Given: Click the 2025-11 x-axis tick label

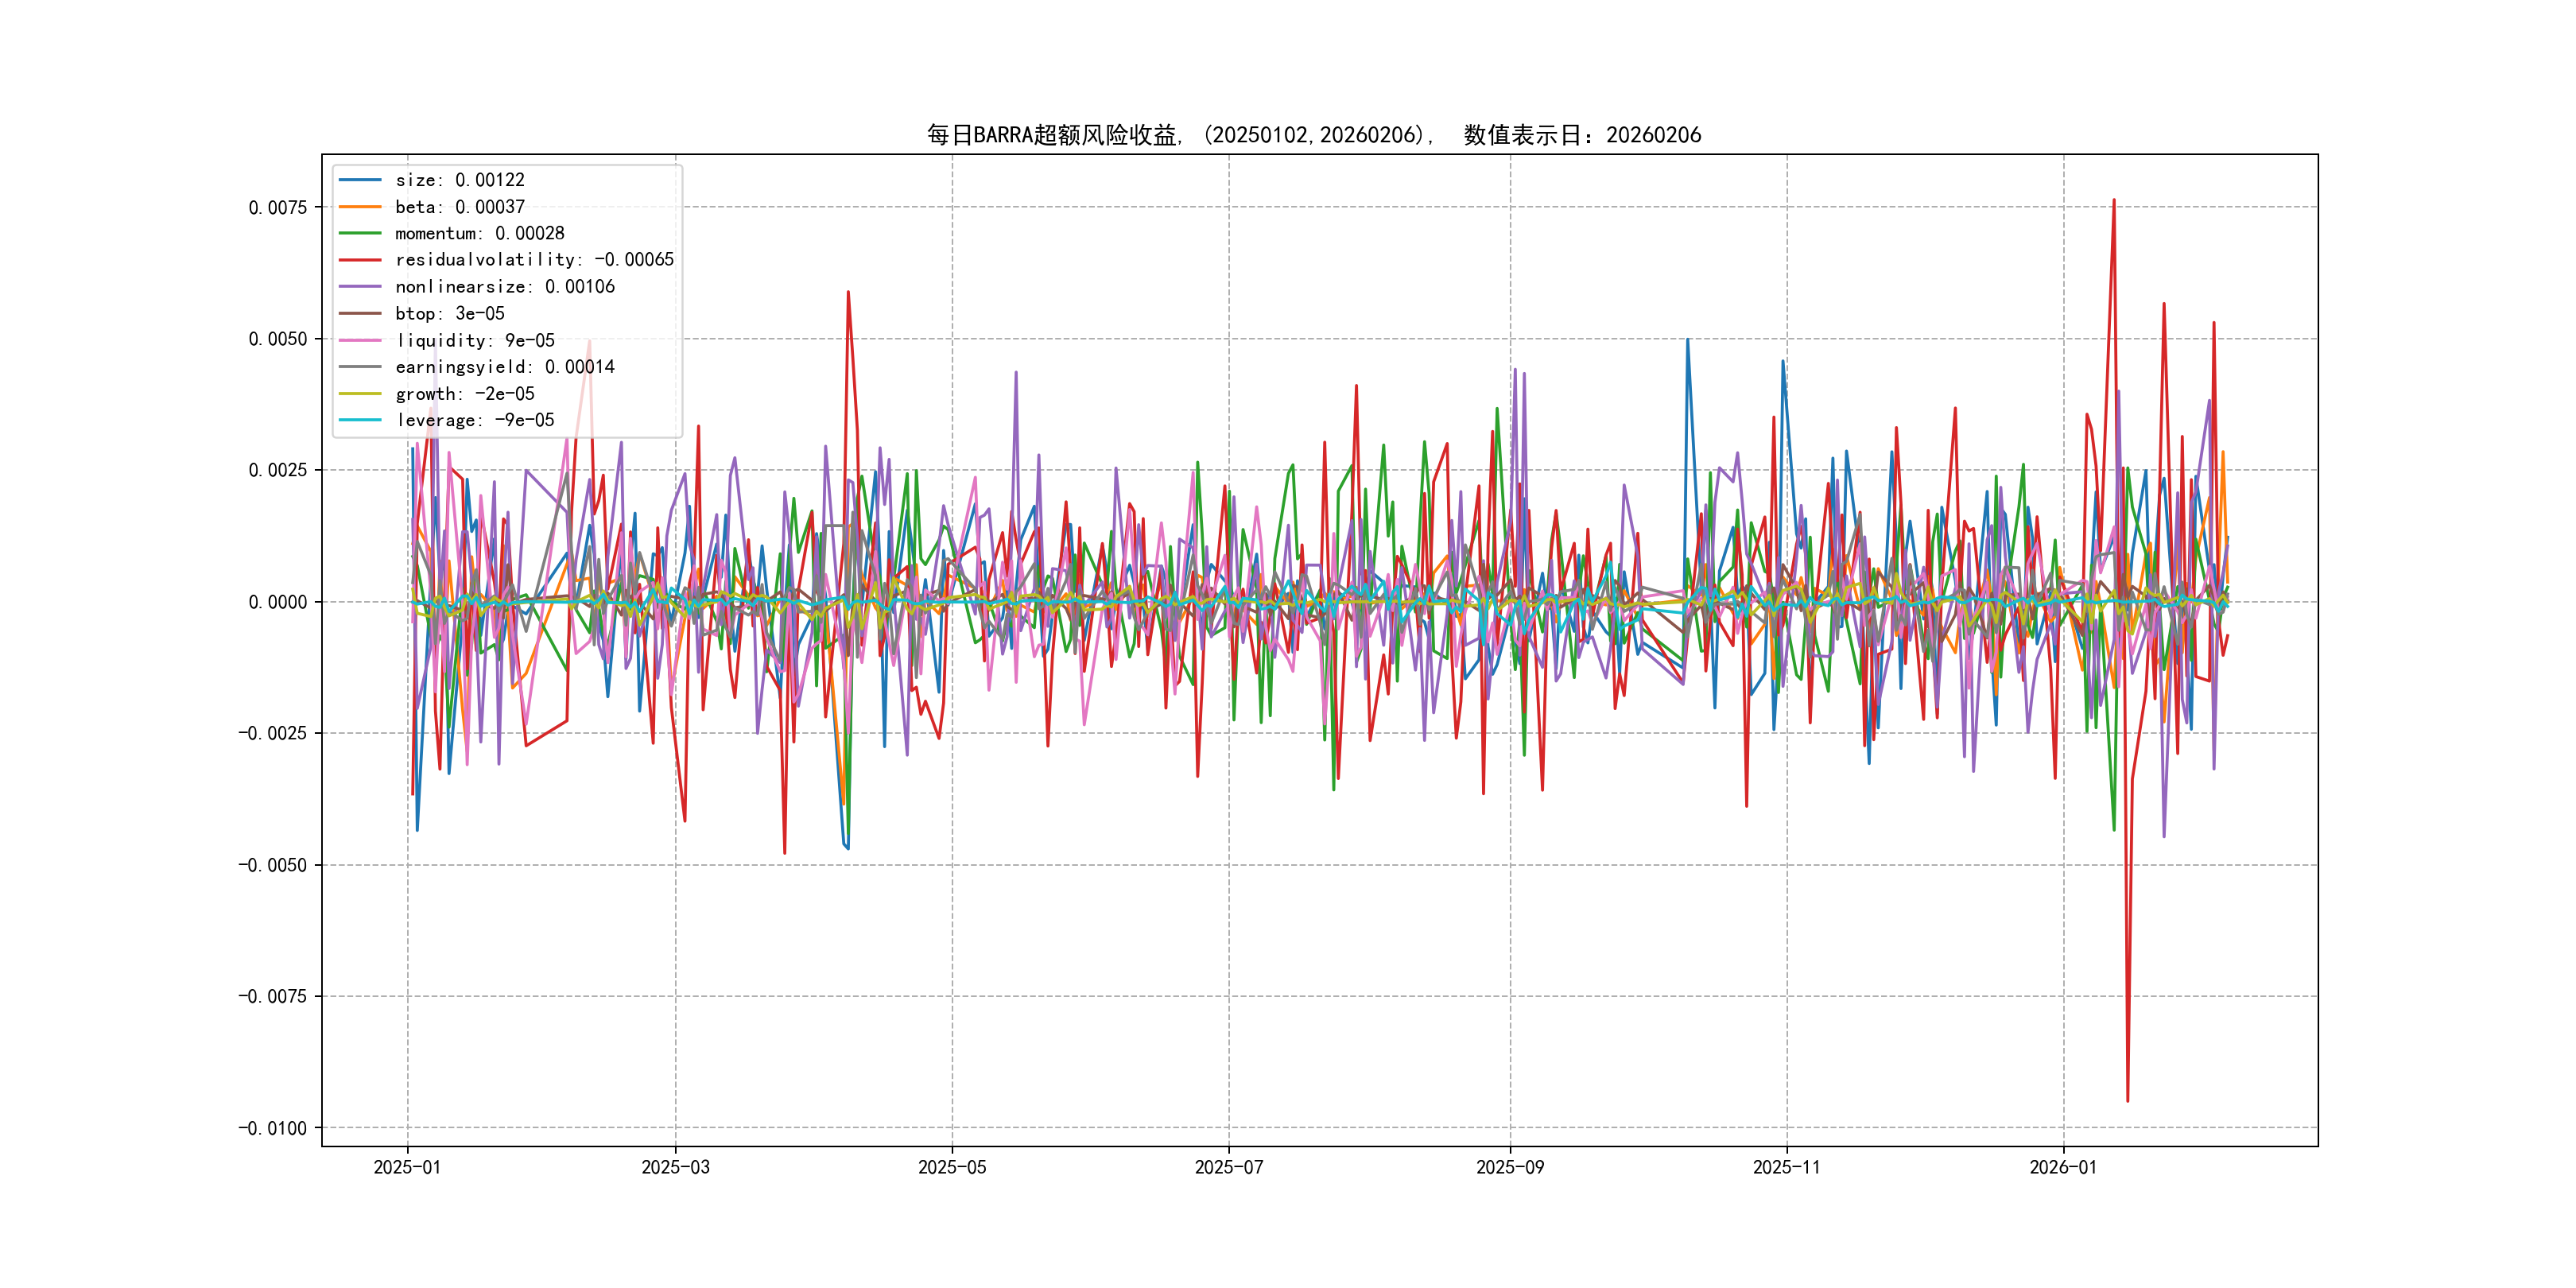Looking at the screenshot, I should [1787, 1167].
